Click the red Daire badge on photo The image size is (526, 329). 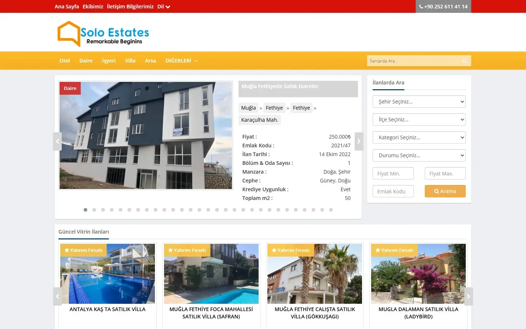click(70, 88)
